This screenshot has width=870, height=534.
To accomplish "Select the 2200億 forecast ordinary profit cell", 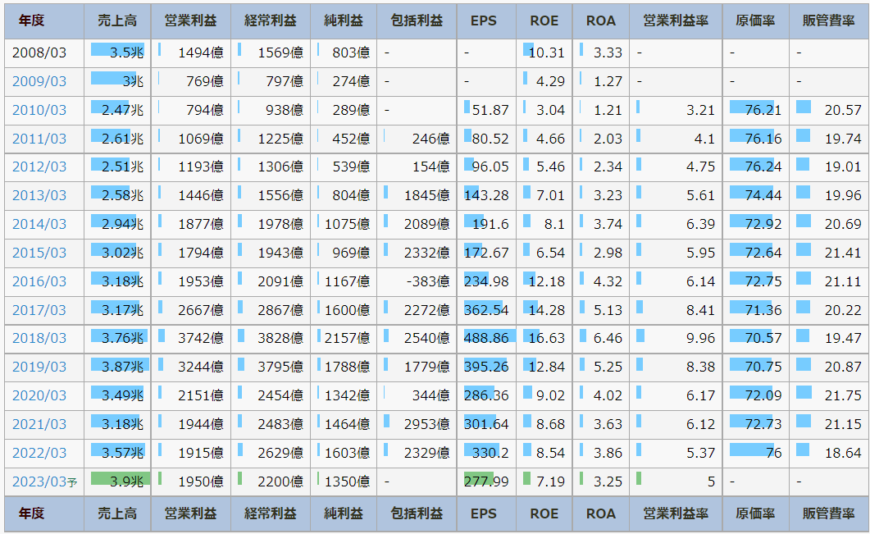I will coord(271,482).
